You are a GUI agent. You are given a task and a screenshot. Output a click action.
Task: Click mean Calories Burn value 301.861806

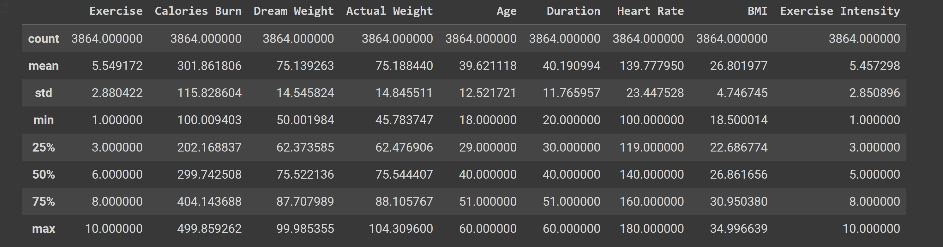(x=209, y=66)
